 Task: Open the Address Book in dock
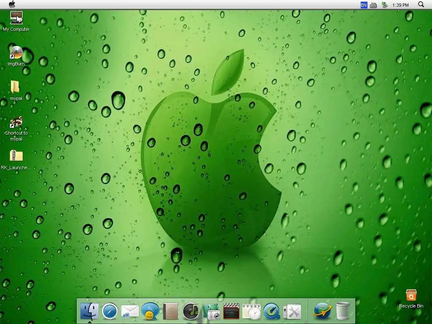tap(170, 311)
